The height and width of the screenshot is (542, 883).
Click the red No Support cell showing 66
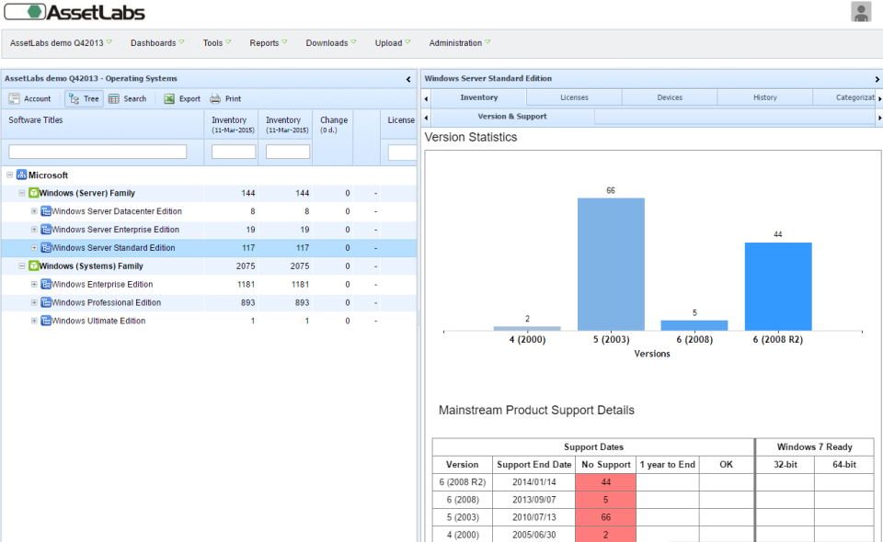(605, 517)
